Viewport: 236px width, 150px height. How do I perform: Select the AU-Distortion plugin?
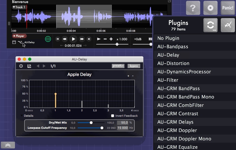(195, 63)
